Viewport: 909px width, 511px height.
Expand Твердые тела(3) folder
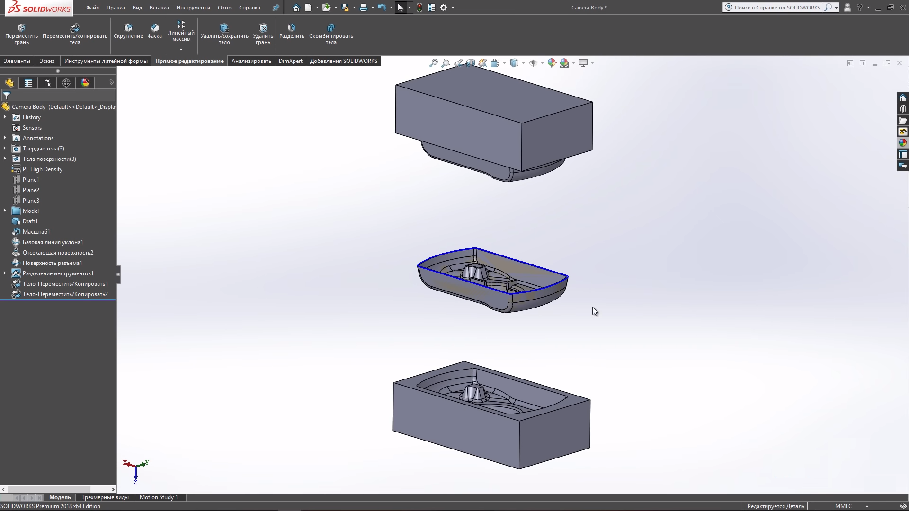coord(5,148)
